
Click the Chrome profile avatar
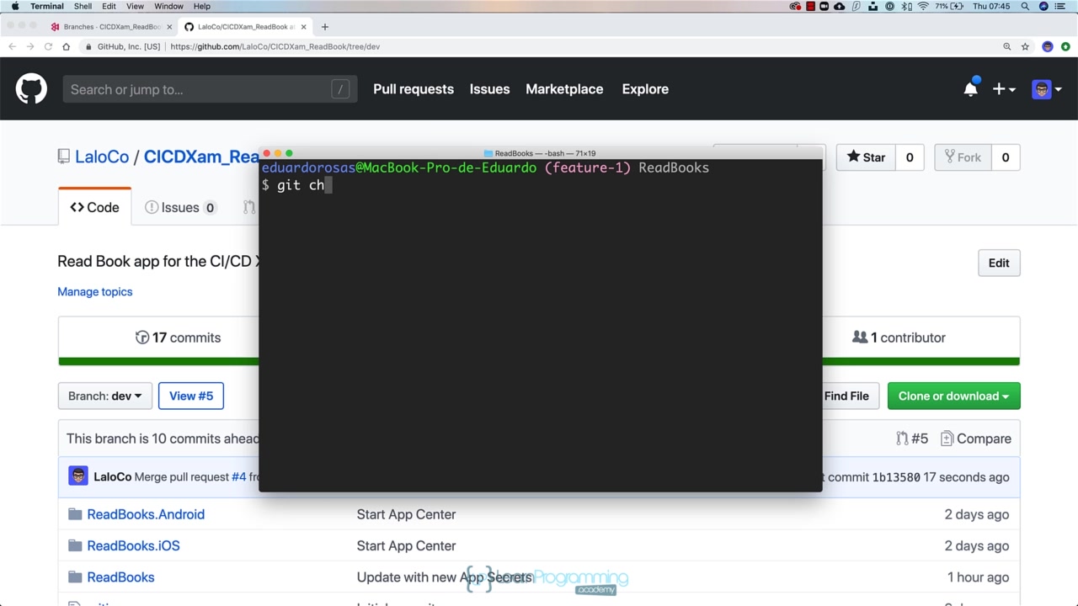pyautogui.click(x=1048, y=46)
